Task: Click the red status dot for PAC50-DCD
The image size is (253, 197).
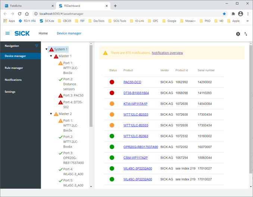Action: click(112, 82)
